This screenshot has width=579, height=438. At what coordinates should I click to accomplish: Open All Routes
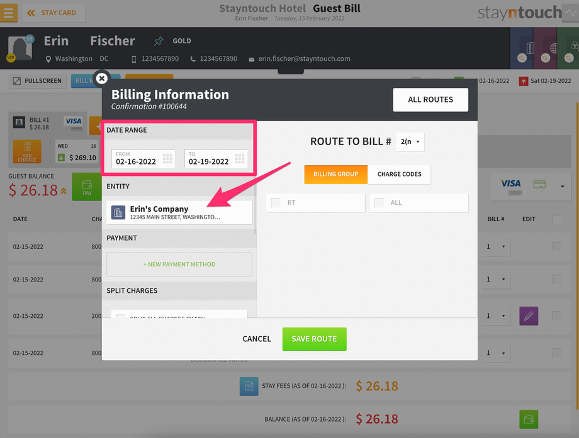click(x=430, y=99)
